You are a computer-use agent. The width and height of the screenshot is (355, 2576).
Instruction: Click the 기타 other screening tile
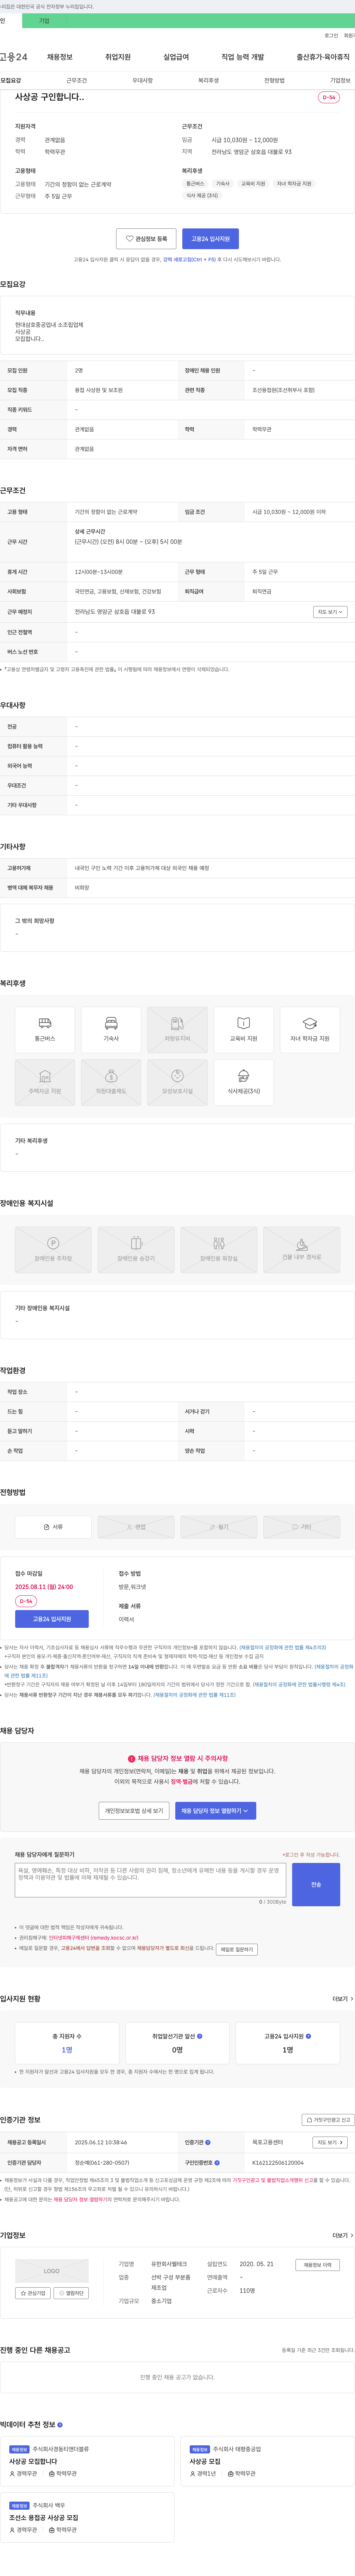pos(302,1527)
